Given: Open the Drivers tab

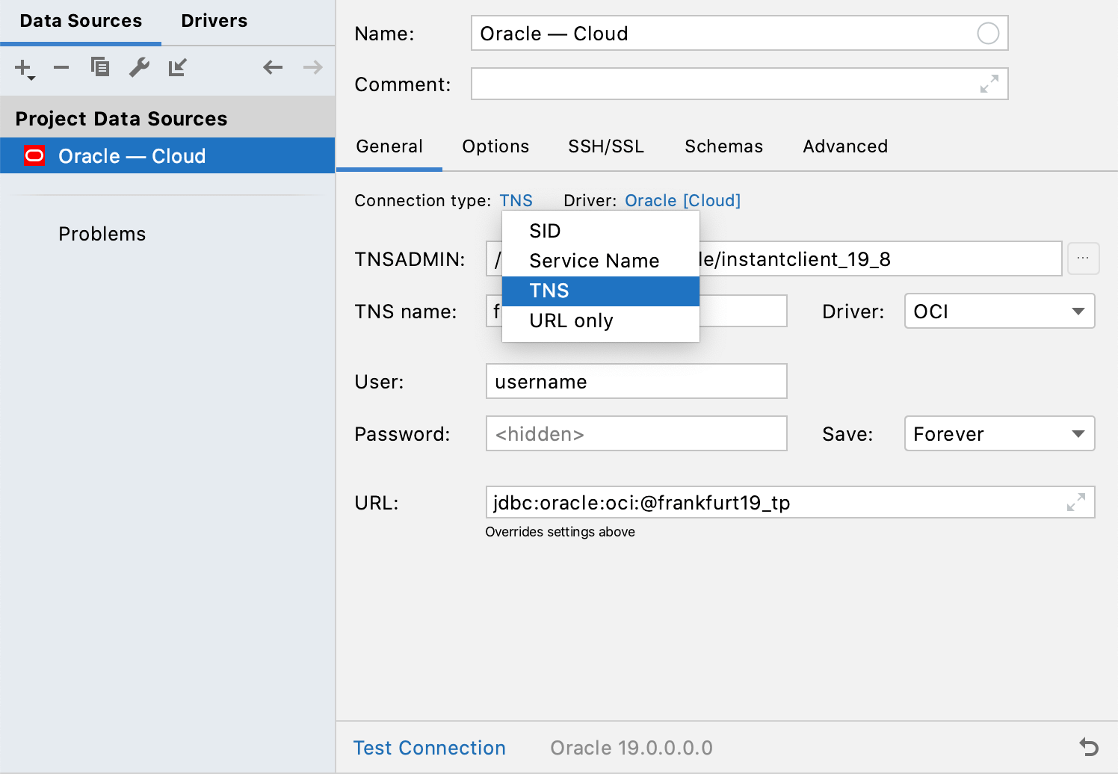Looking at the screenshot, I should pos(214,20).
